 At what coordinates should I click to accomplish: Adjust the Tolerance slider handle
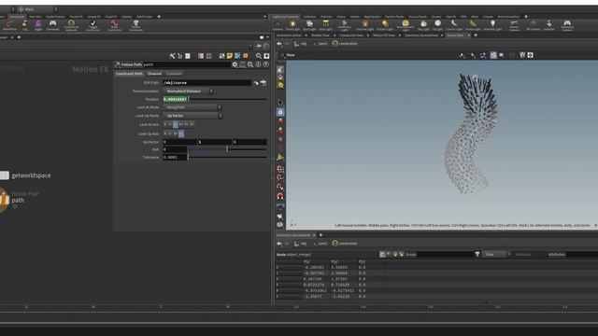click(x=188, y=157)
